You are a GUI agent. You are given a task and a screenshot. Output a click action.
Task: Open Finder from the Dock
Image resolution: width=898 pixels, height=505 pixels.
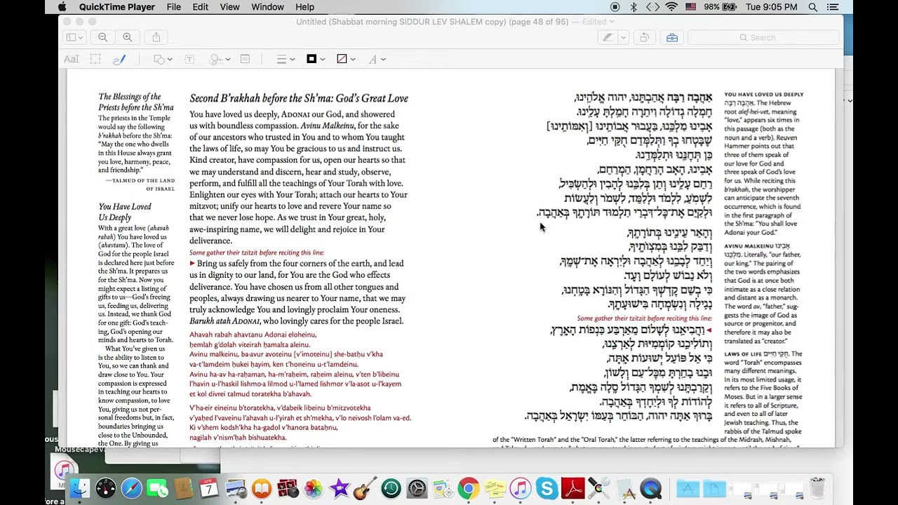pyautogui.click(x=80, y=488)
